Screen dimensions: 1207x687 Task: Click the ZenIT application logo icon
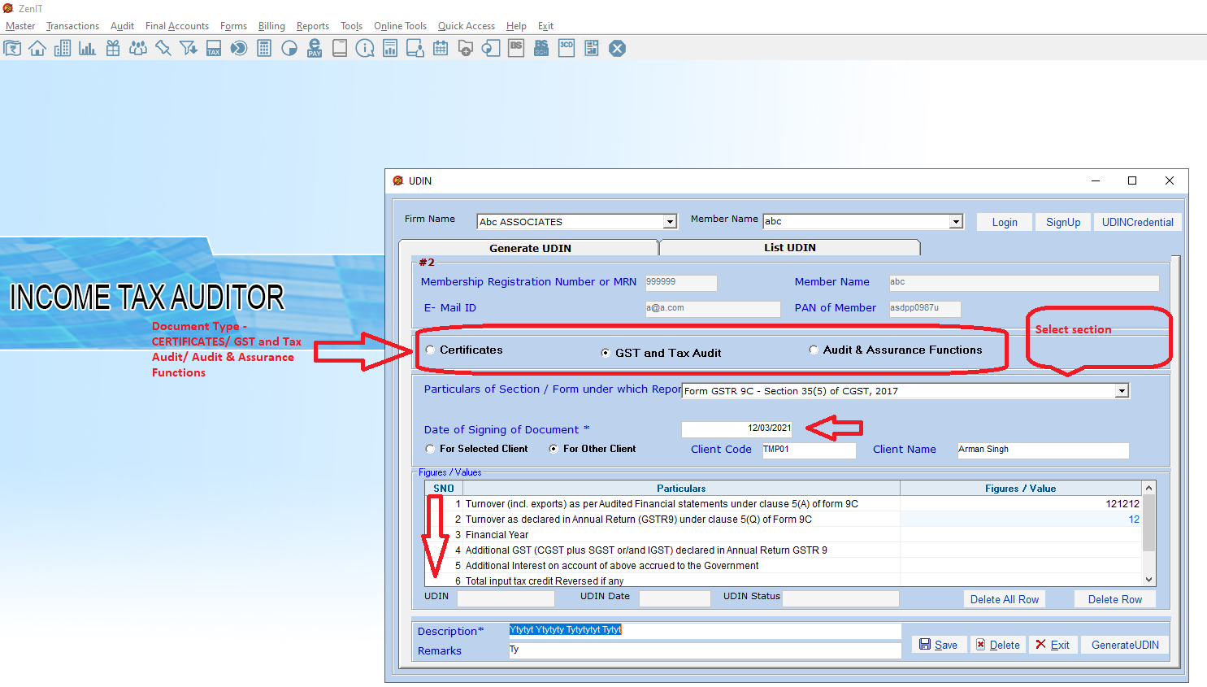pos(8,8)
